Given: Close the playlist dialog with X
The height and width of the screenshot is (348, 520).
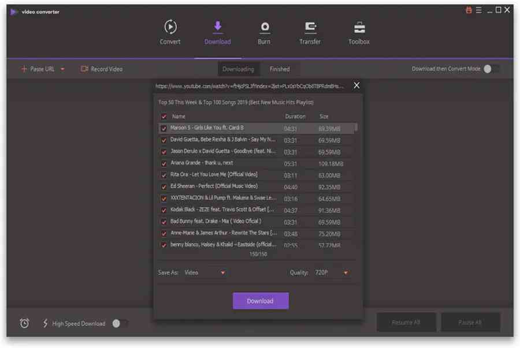Looking at the screenshot, I should (356, 85).
